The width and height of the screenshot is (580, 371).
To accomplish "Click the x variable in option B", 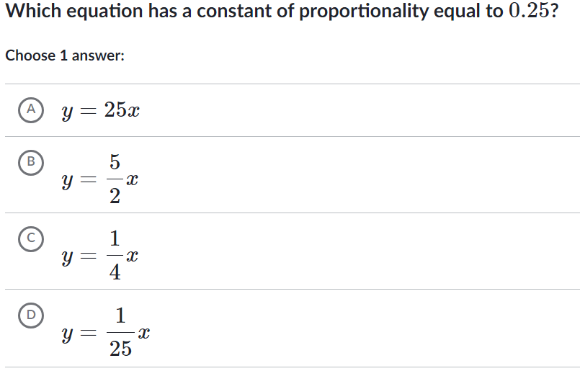I will [x=132, y=180].
